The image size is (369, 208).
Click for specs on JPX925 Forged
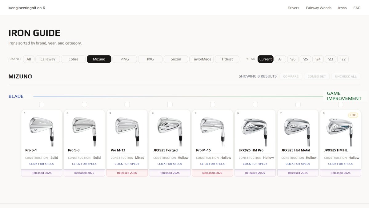(170, 164)
